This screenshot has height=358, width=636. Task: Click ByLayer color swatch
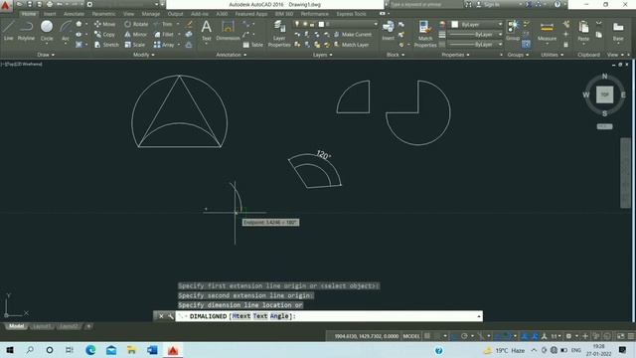(455, 24)
